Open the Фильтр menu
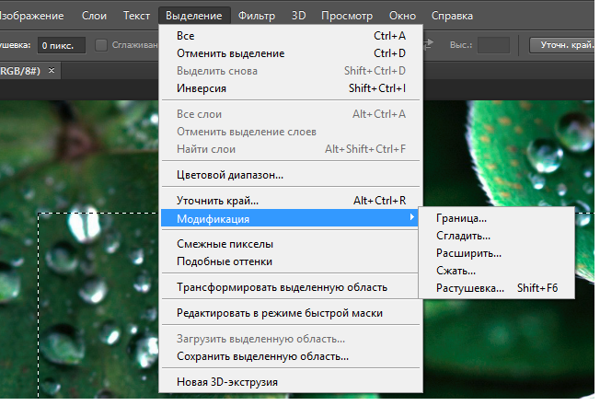Viewport: 600px width, 406px height. point(257,16)
